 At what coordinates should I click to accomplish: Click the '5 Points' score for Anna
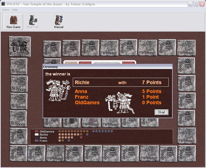click(x=152, y=91)
